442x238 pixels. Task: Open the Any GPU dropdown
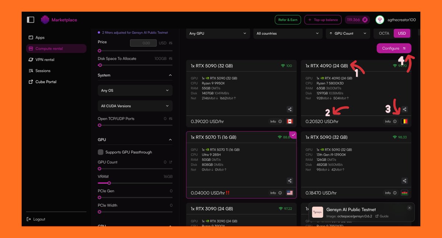218,33
